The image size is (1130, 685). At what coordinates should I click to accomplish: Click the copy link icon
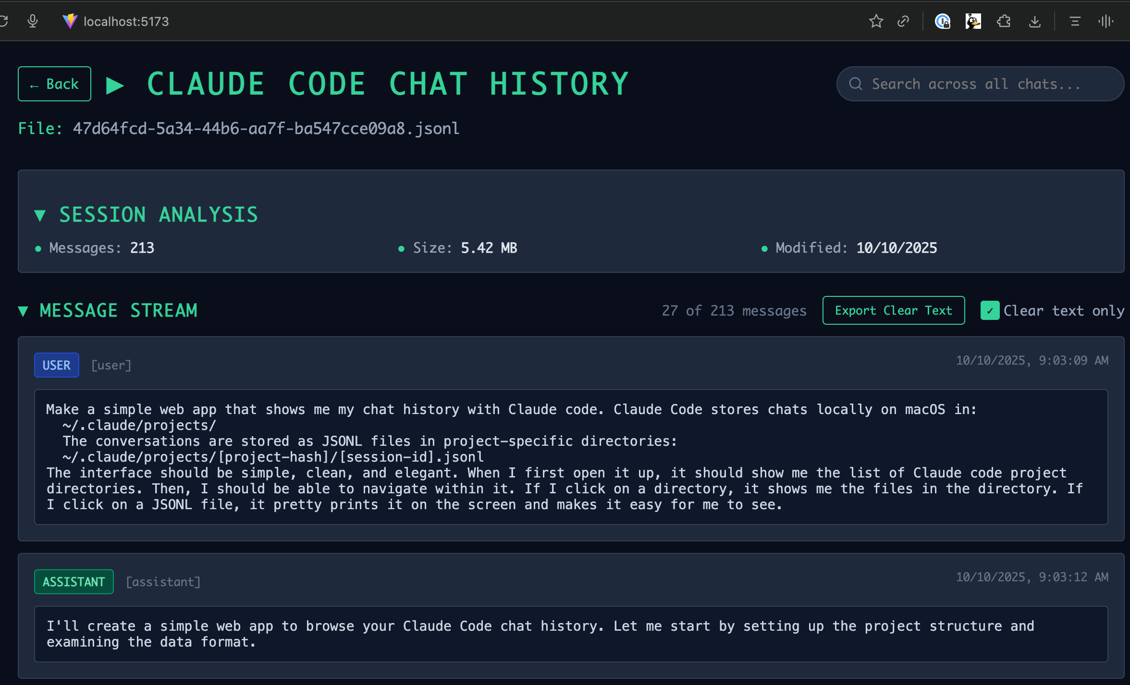point(903,21)
